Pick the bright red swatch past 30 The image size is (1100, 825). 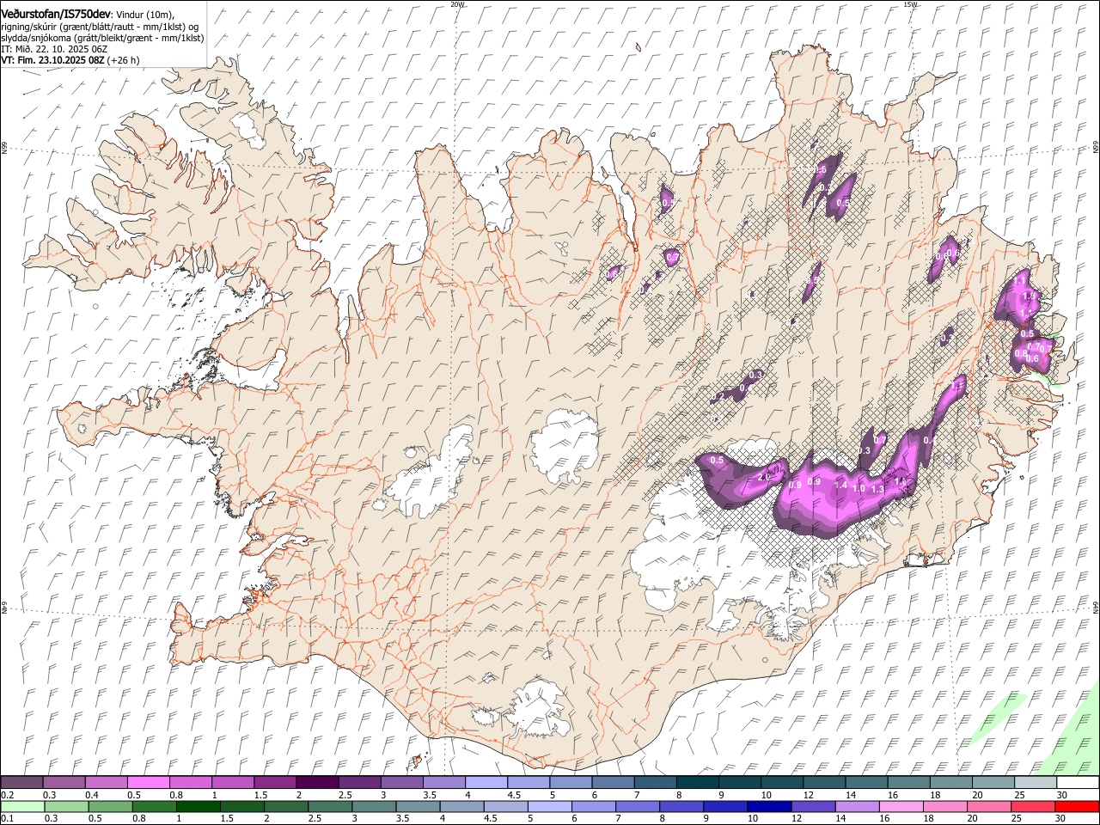(1076, 806)
